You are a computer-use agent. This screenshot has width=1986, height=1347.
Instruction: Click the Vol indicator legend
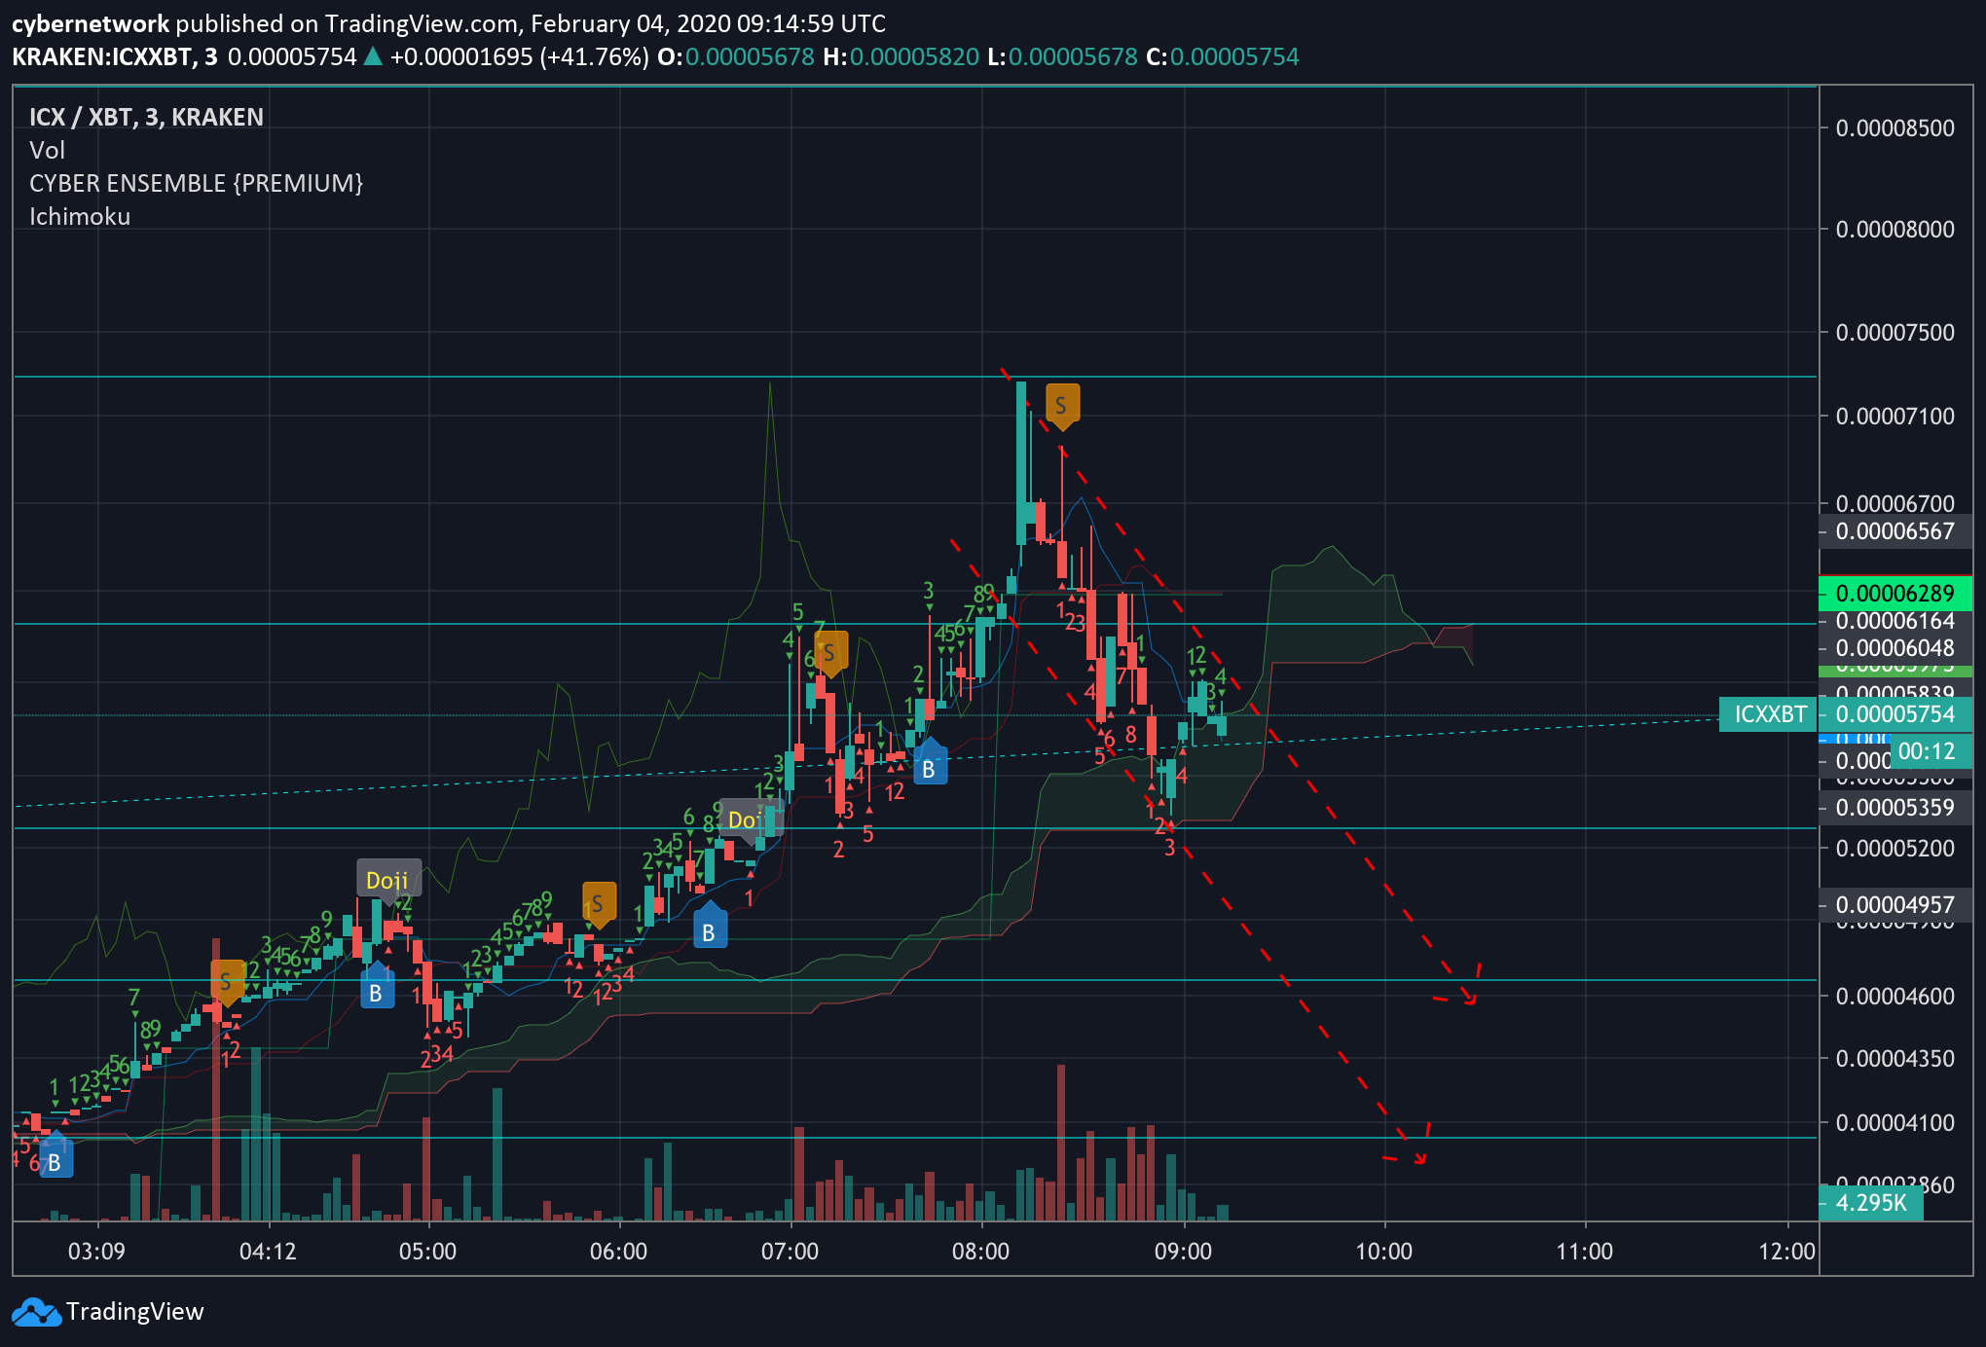pos(47,151)
